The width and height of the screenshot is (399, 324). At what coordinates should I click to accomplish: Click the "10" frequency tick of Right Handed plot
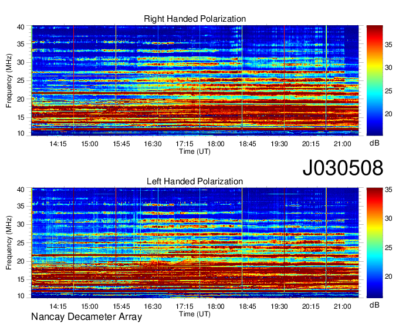(x=21, y=133)
